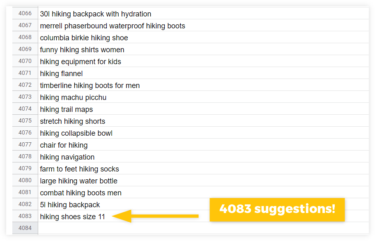Select cell 'hiking flannel'
The width and height of the screenshot is (375, 241).
(x=203, y=73)
